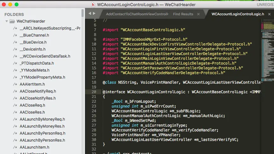Open AALaunchByMoneyReq.h in sidebar
Viewport: 274px width, 154px height.
click(42, 119)
